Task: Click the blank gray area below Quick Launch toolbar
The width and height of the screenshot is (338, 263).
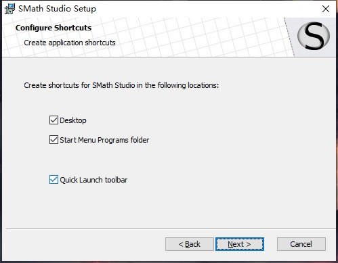Action: point(169,205)
